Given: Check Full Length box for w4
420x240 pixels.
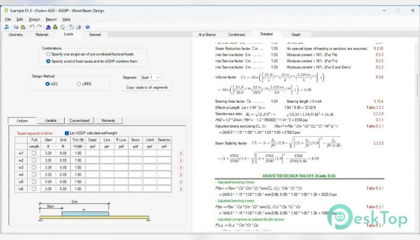Looking at the screenshot, I should [34, 175].
